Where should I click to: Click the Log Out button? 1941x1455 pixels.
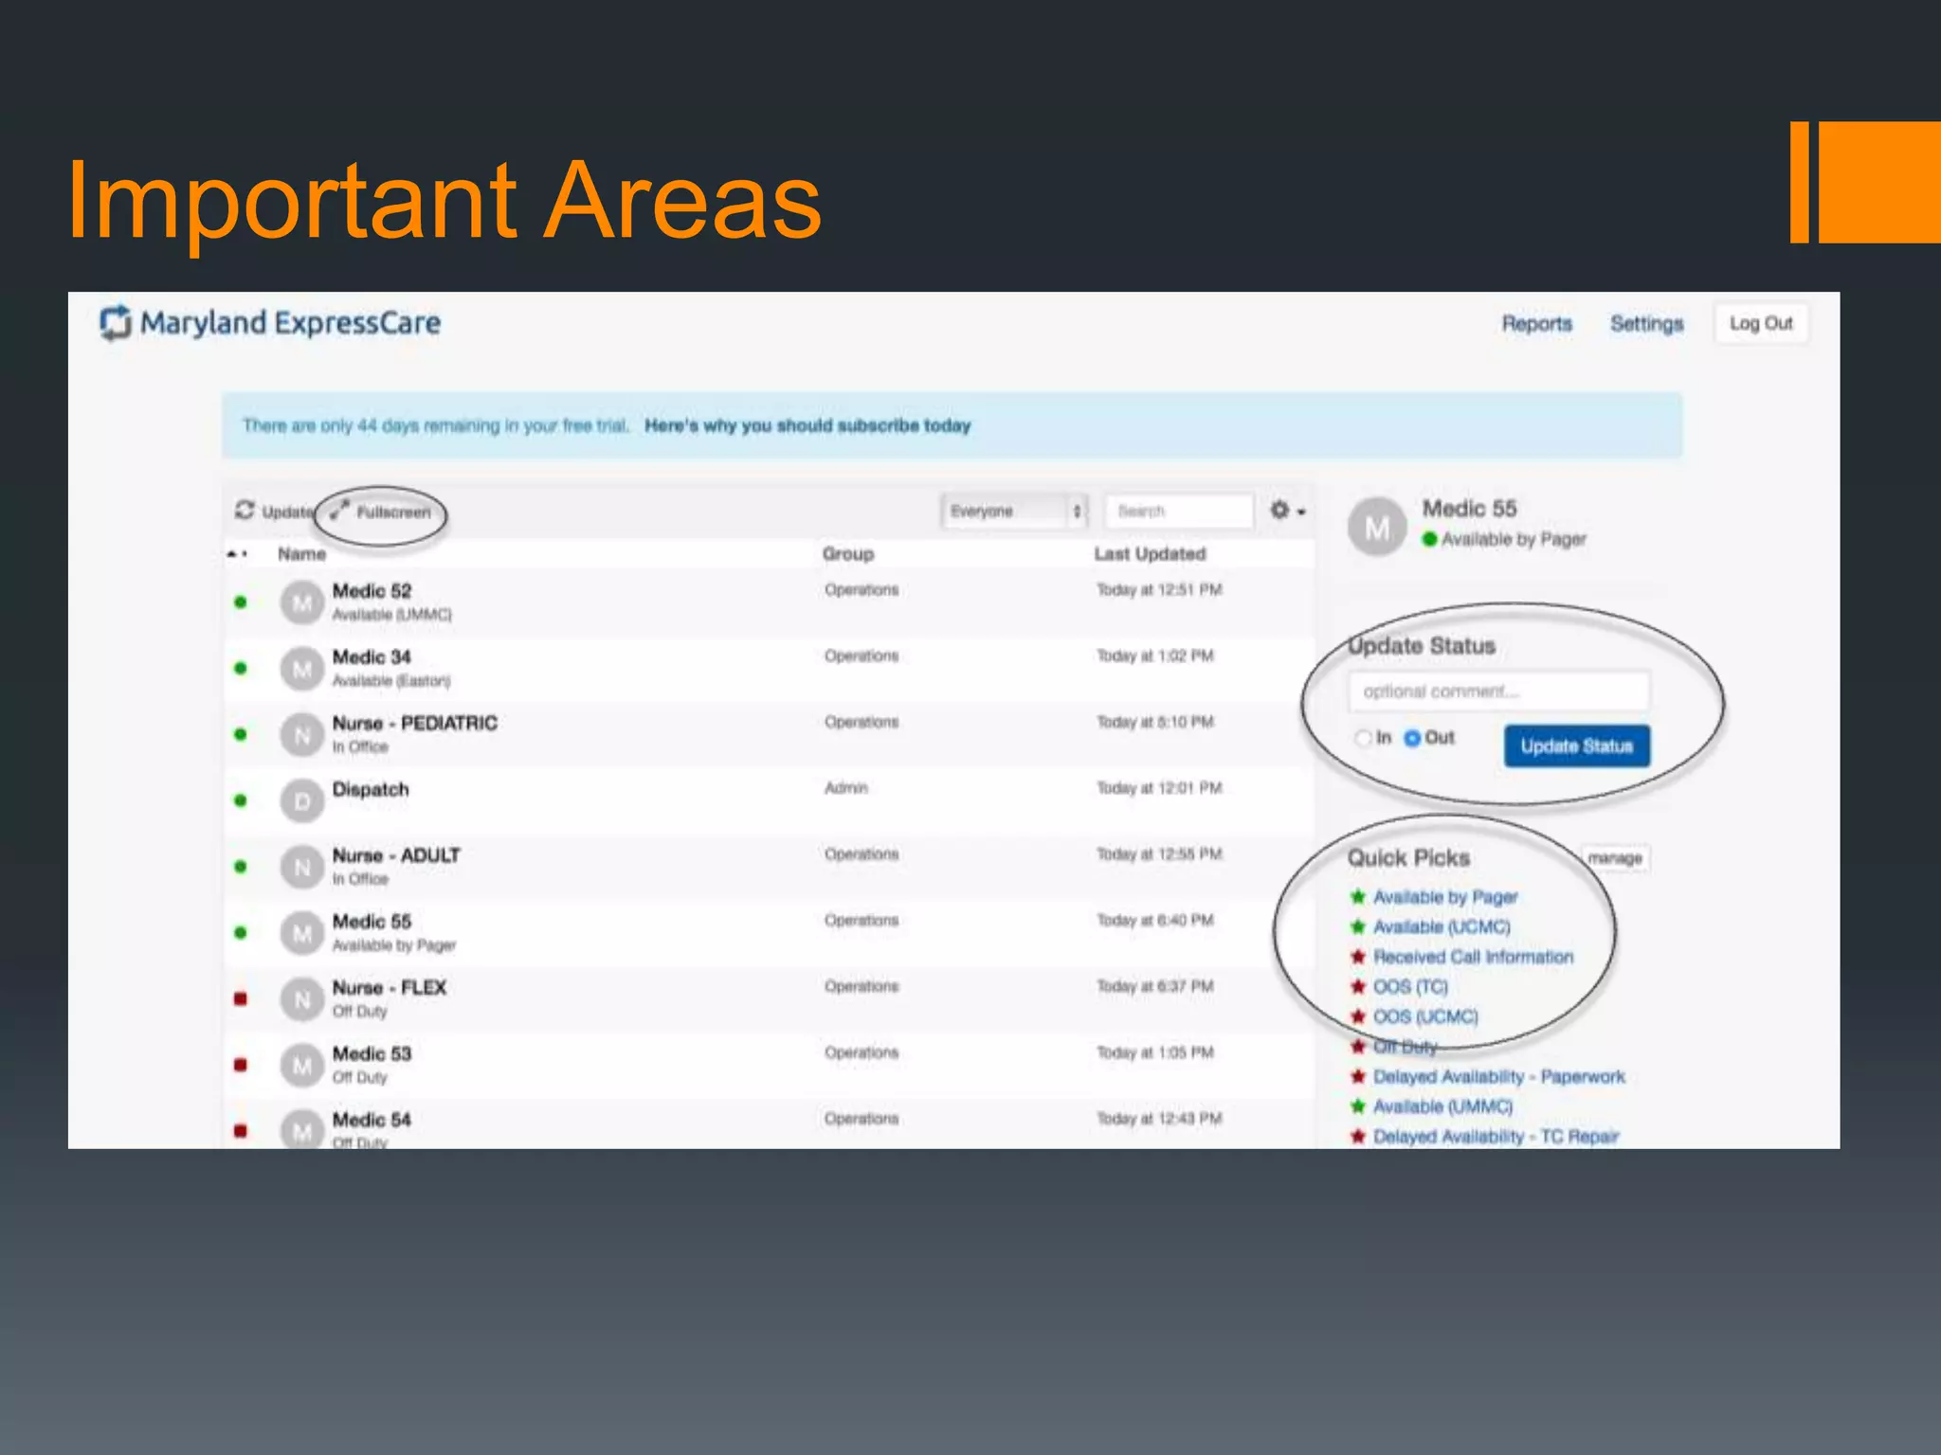tap(1760, 324)
